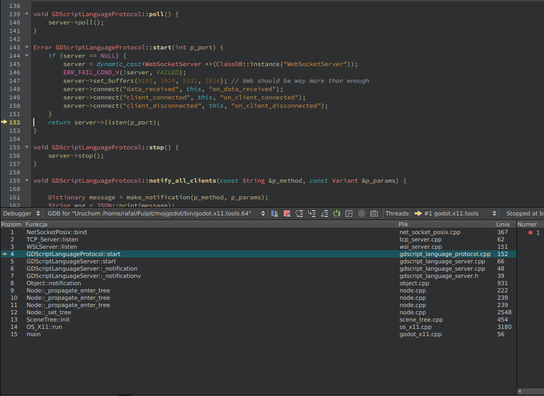Screen dimensions: 544x396
Task: Click file name godot_x11.cpp
Action: [x=420, y=334]
